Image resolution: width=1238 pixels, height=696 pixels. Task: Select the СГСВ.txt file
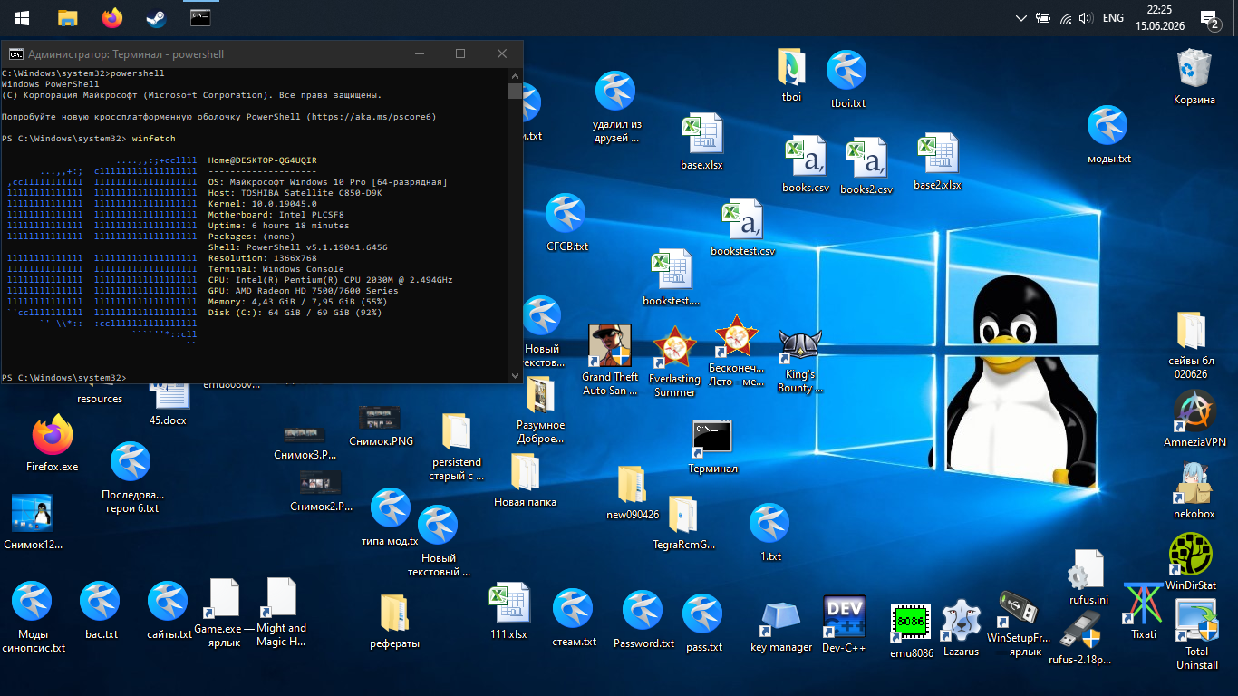(566, 223)
